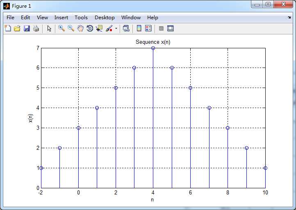Open the Insert menu
Image resolution: width=296 pixels, height=210 pixels.
[x=61, y=18]
